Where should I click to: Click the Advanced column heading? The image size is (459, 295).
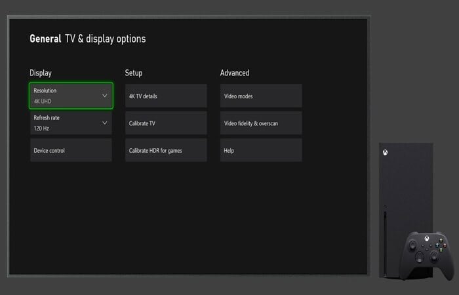[x=235, y=73]
